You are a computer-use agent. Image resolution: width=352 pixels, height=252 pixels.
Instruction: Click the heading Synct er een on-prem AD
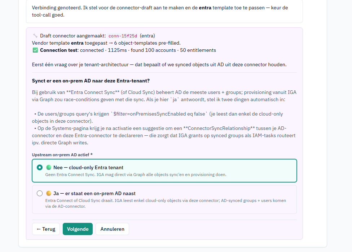coord(91,81)
